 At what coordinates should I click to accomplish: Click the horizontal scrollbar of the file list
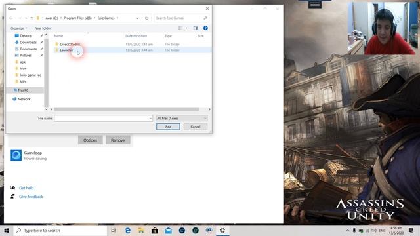(127, 109)
